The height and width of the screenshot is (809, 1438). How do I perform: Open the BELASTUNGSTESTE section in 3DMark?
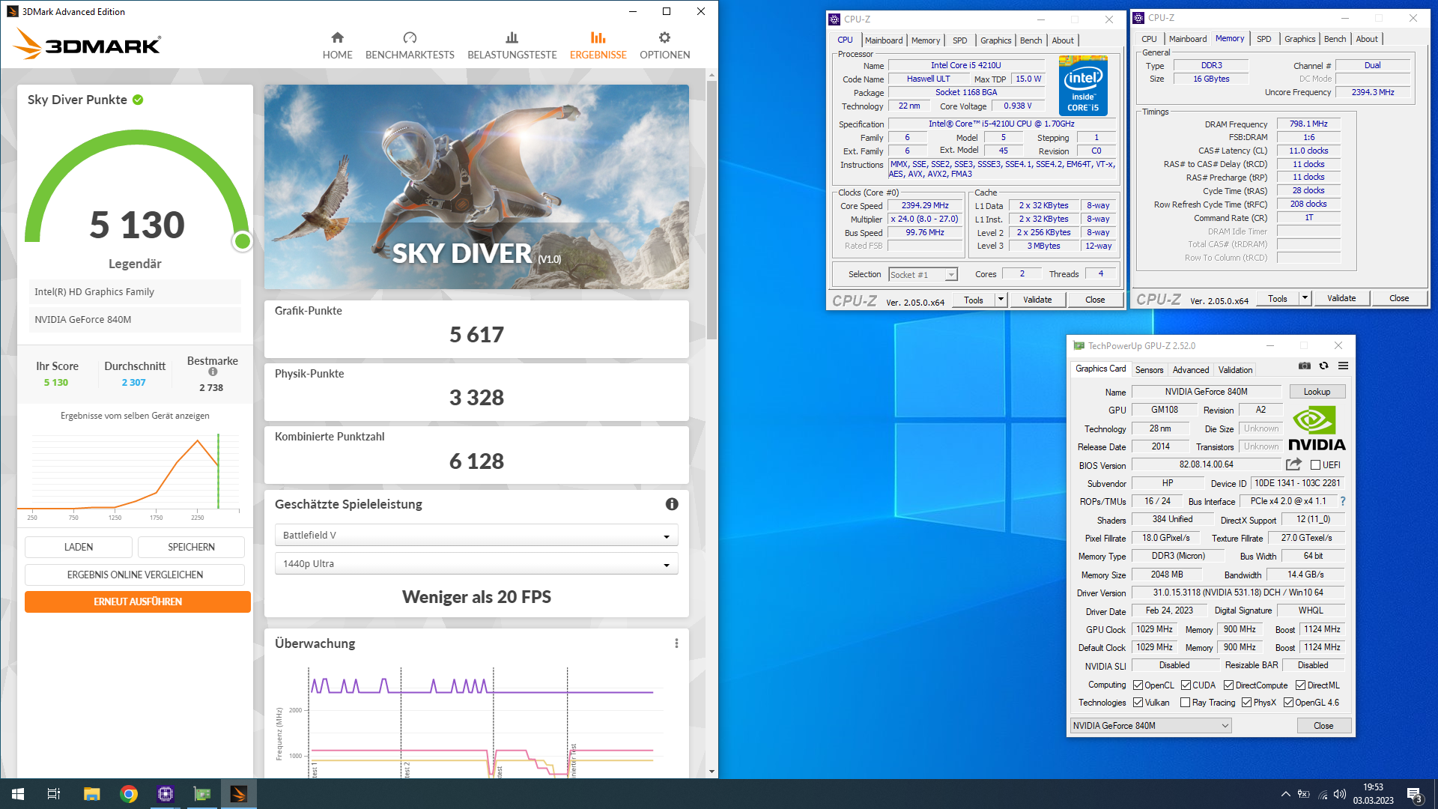(512, 46)
